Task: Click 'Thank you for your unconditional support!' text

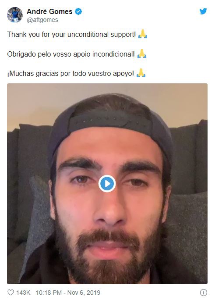Action: (x=71, y=35)
